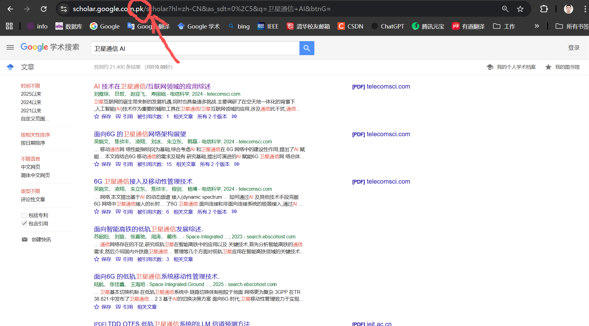This screenshot has width=589, height=326.
Task: Open 所有 2 个版本 of 6G卫星通信接入 article
Action: coord(212,212)
